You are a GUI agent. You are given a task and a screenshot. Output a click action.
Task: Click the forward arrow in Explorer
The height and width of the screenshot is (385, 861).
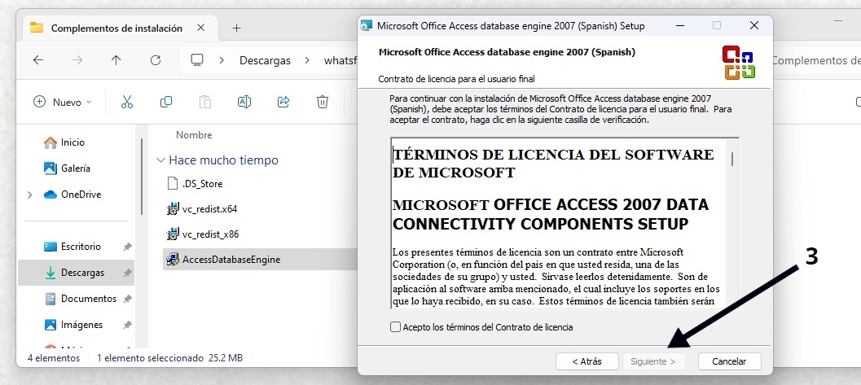[x=77, y=59]
